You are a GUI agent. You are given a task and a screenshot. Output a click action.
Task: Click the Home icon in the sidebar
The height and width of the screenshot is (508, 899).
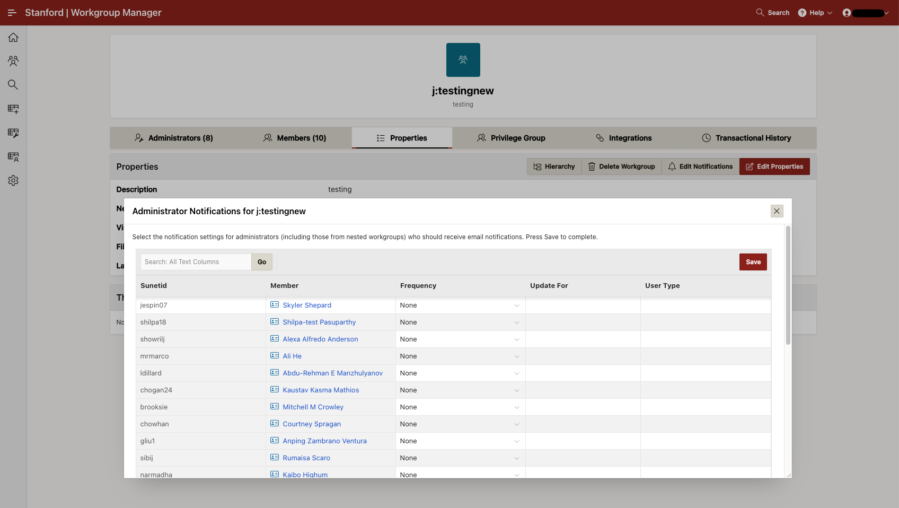click(x=13, y=38)
